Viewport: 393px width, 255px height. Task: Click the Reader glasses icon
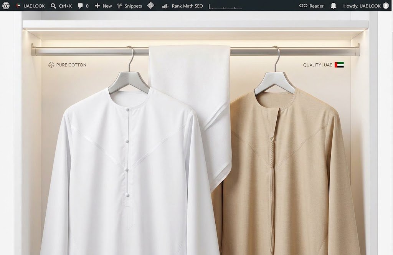click(x=303, y=5)
